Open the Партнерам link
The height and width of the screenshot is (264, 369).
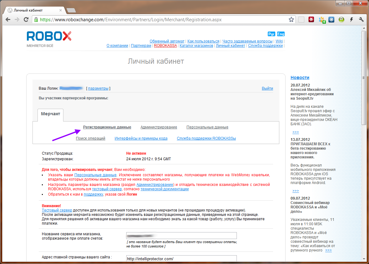coord(141,46)
